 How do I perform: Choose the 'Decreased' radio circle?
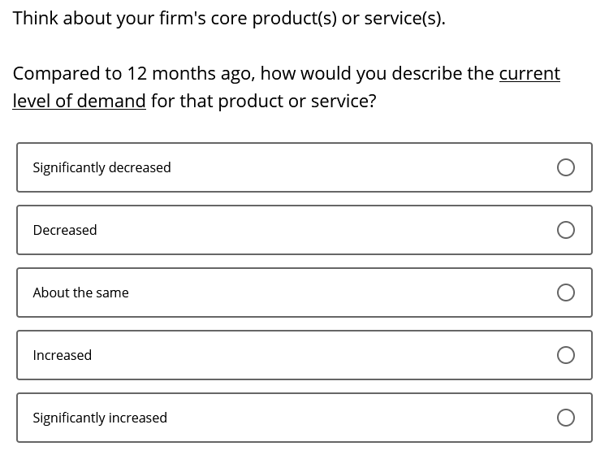(x=565, y=230)
